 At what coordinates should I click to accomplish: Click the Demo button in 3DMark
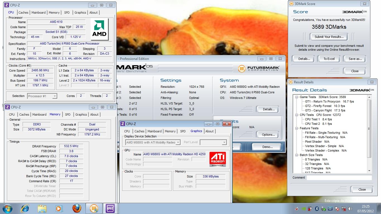(267, 147)
